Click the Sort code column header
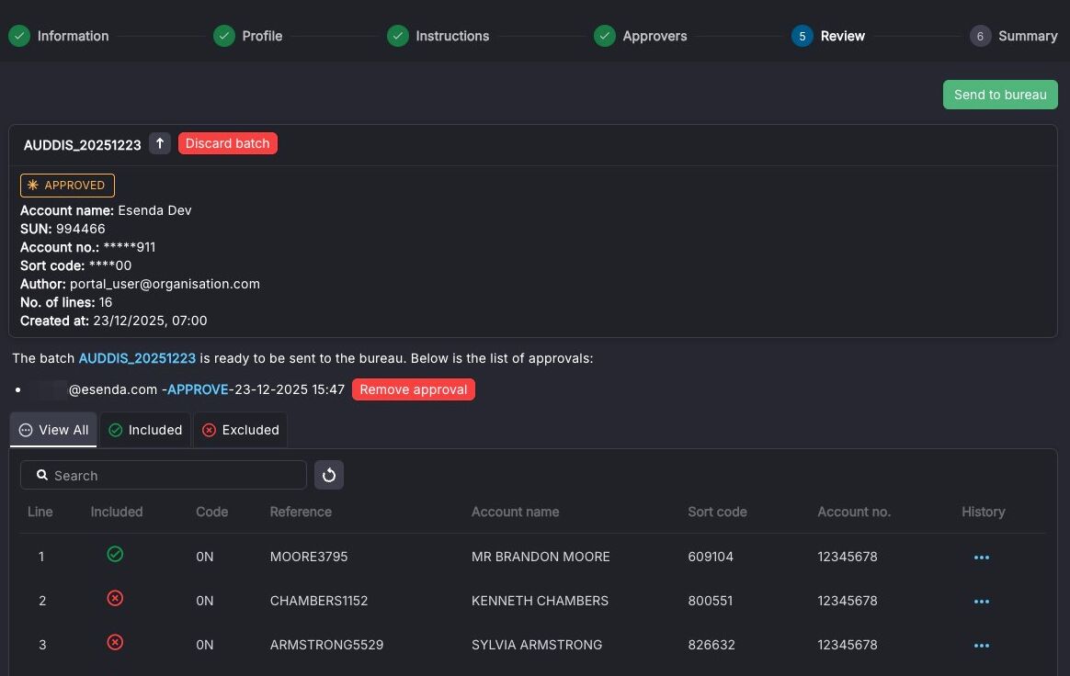Screen dimensions: 1070x676 [x=717, y=512]
